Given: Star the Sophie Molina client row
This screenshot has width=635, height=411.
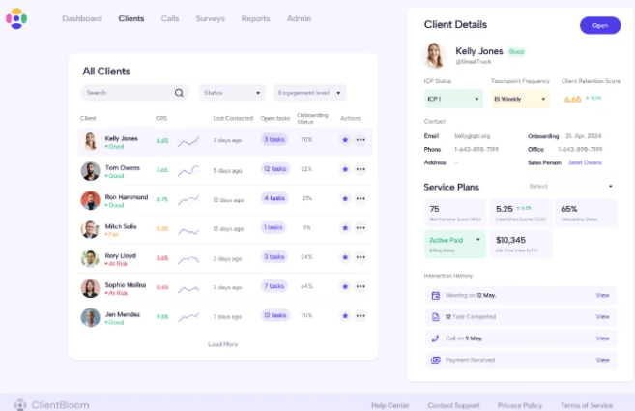Looking at the screenshot, I should 345,286.
